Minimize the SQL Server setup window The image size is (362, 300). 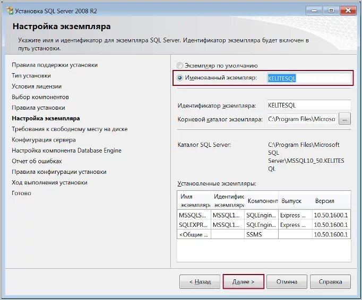[x=314, y=11]
